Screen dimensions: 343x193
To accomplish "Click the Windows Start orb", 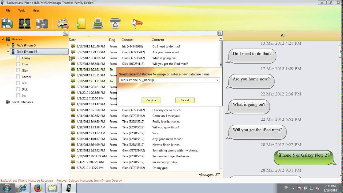I will click(7, 188).
